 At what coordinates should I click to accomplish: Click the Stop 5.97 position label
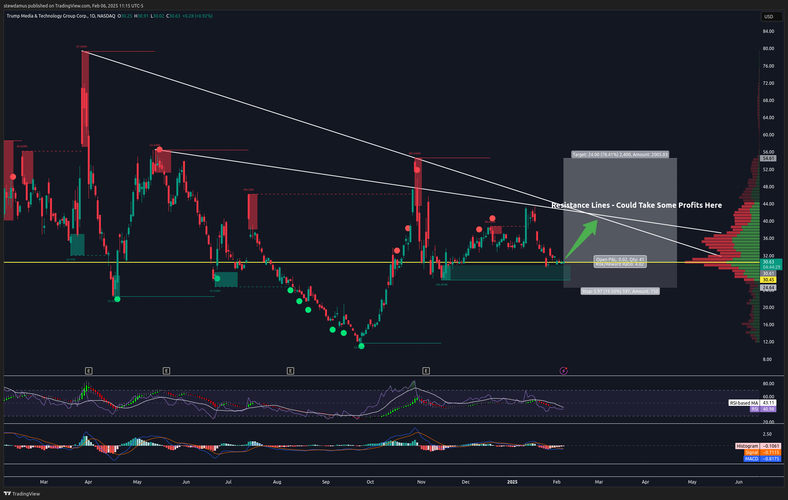point(620,291)
